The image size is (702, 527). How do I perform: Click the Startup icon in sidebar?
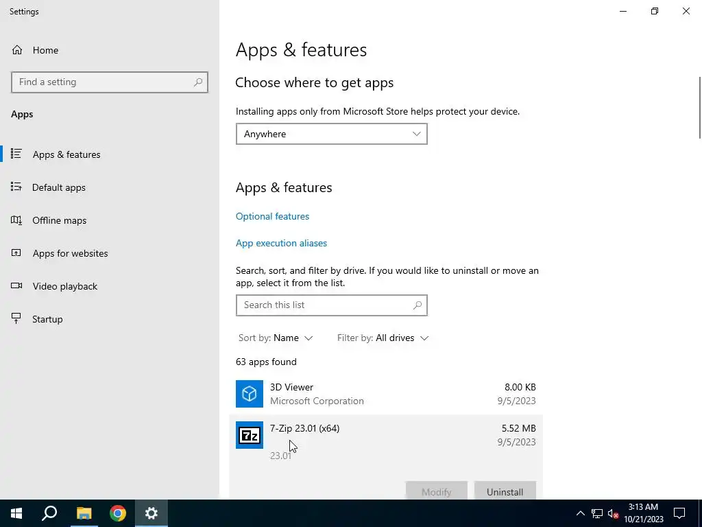click(x=16, y=318)
